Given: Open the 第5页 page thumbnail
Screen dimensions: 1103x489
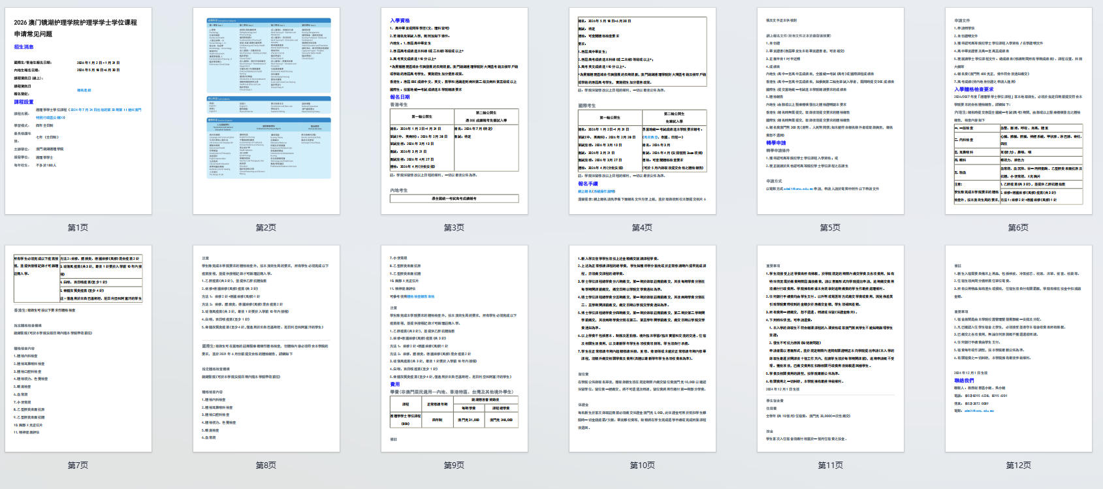Looking at the screenshot, I should pyautogui.click(x=831, y=111).
